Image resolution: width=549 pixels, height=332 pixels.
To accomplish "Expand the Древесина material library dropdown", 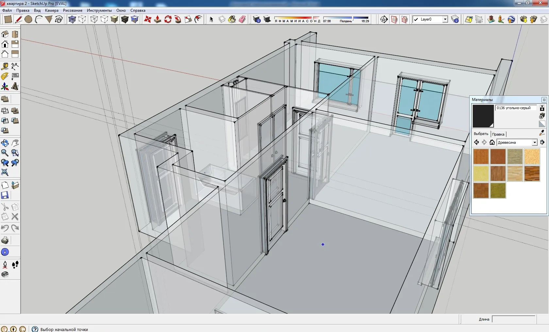I will (535, 142).
